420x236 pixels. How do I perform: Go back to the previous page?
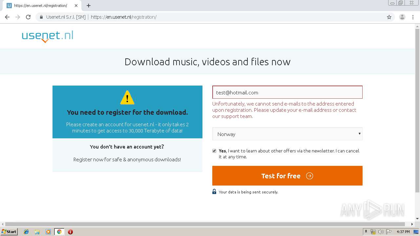(x=7, y=17)
